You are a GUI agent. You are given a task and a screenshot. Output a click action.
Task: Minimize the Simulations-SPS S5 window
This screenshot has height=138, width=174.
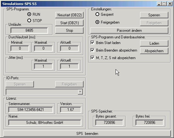coord(159,4)
